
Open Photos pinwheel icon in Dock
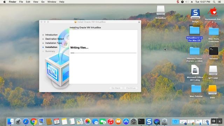(x=87, y=121)
